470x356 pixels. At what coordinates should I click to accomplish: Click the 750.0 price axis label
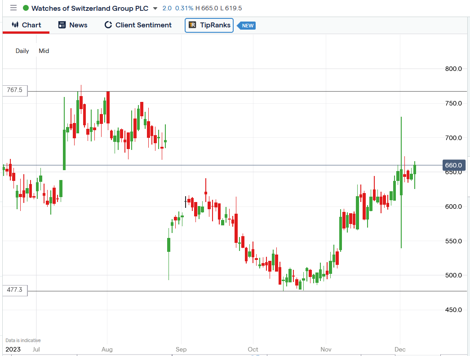point(453,103)
